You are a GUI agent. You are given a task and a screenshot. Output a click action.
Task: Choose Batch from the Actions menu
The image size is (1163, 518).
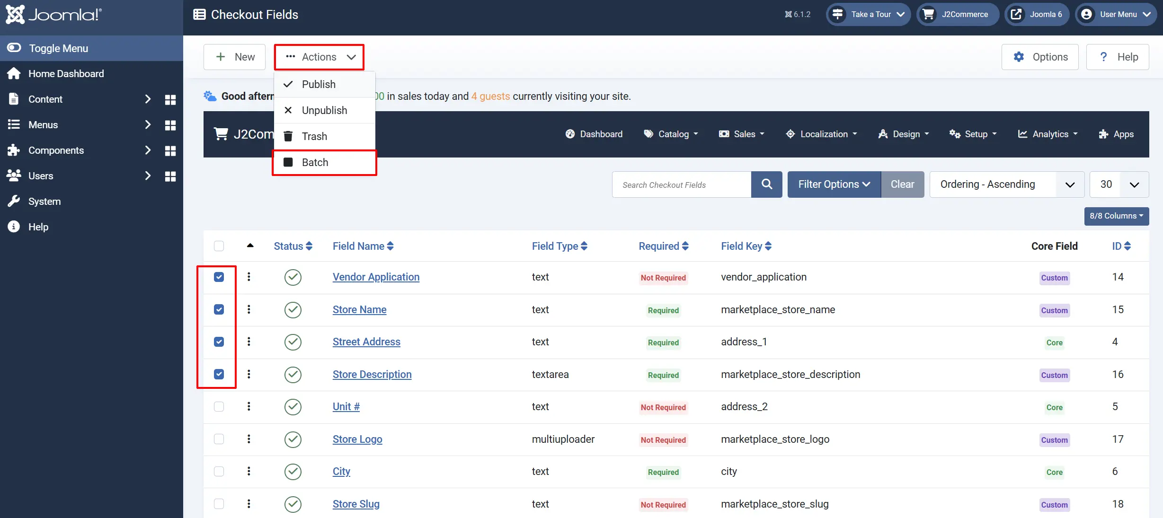point(325,163)
